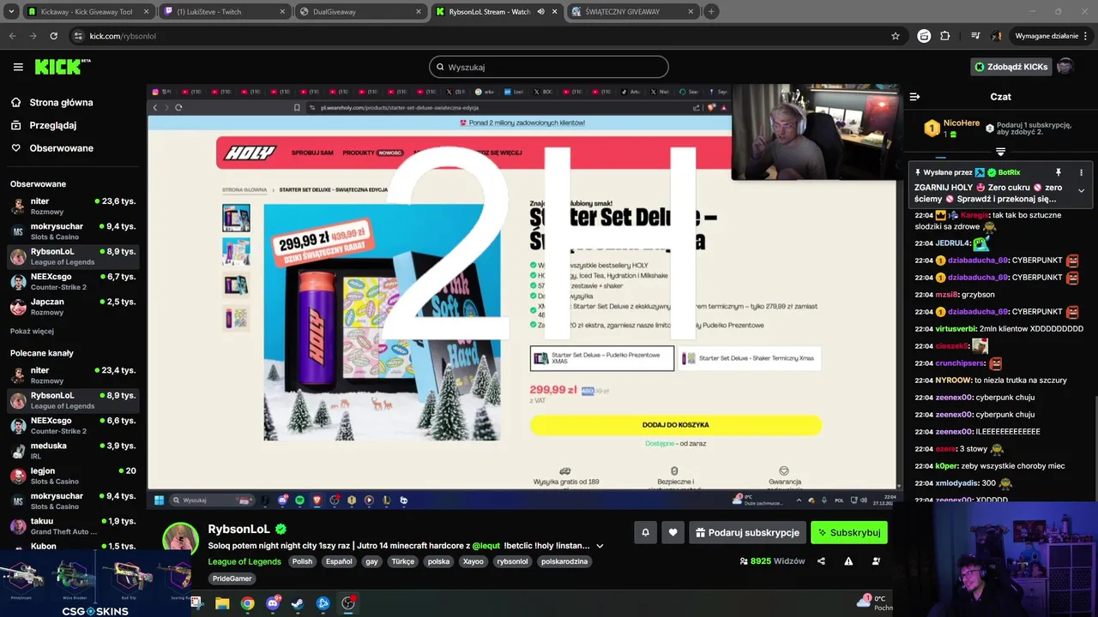
Task: Click the weather widget in taskbar
Action: 875,602
